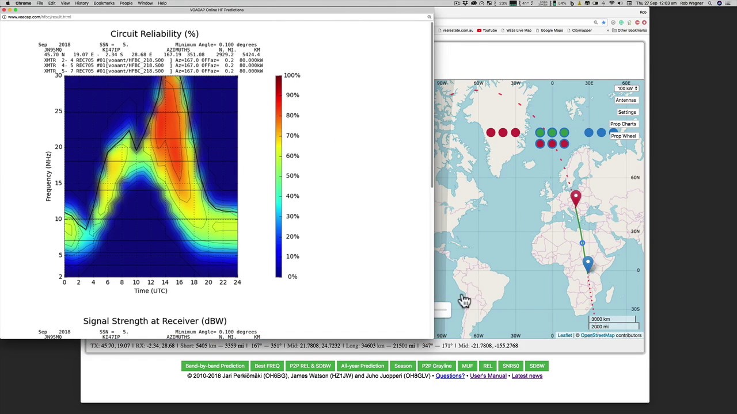Open the Apple menu
This screenshot has height=414, width=737.
(x=7, y=3)
